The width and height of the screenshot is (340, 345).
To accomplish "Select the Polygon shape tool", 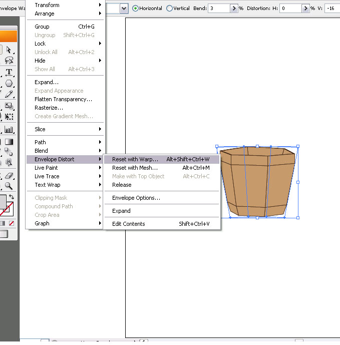I will point(9,84).
